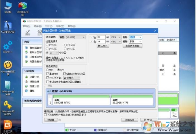Viewport: 196px width, 134px height.
Task: Open the 向导(W) menu
Action: (60, 26)
